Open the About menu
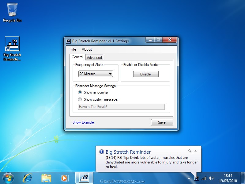The image size is (245, 184). pyautogui.click(x=87, y=49)
